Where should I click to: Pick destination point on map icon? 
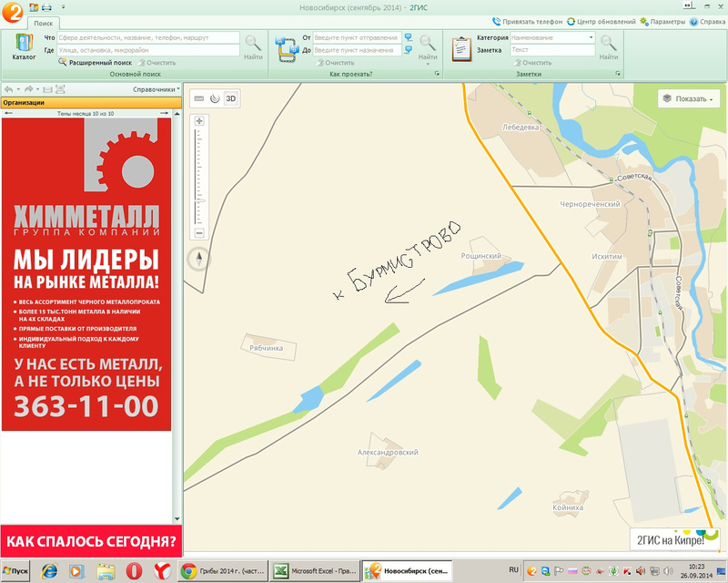(408, 50)
